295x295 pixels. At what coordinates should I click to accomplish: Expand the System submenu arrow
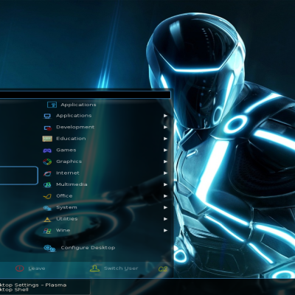[x=165, y=207]
